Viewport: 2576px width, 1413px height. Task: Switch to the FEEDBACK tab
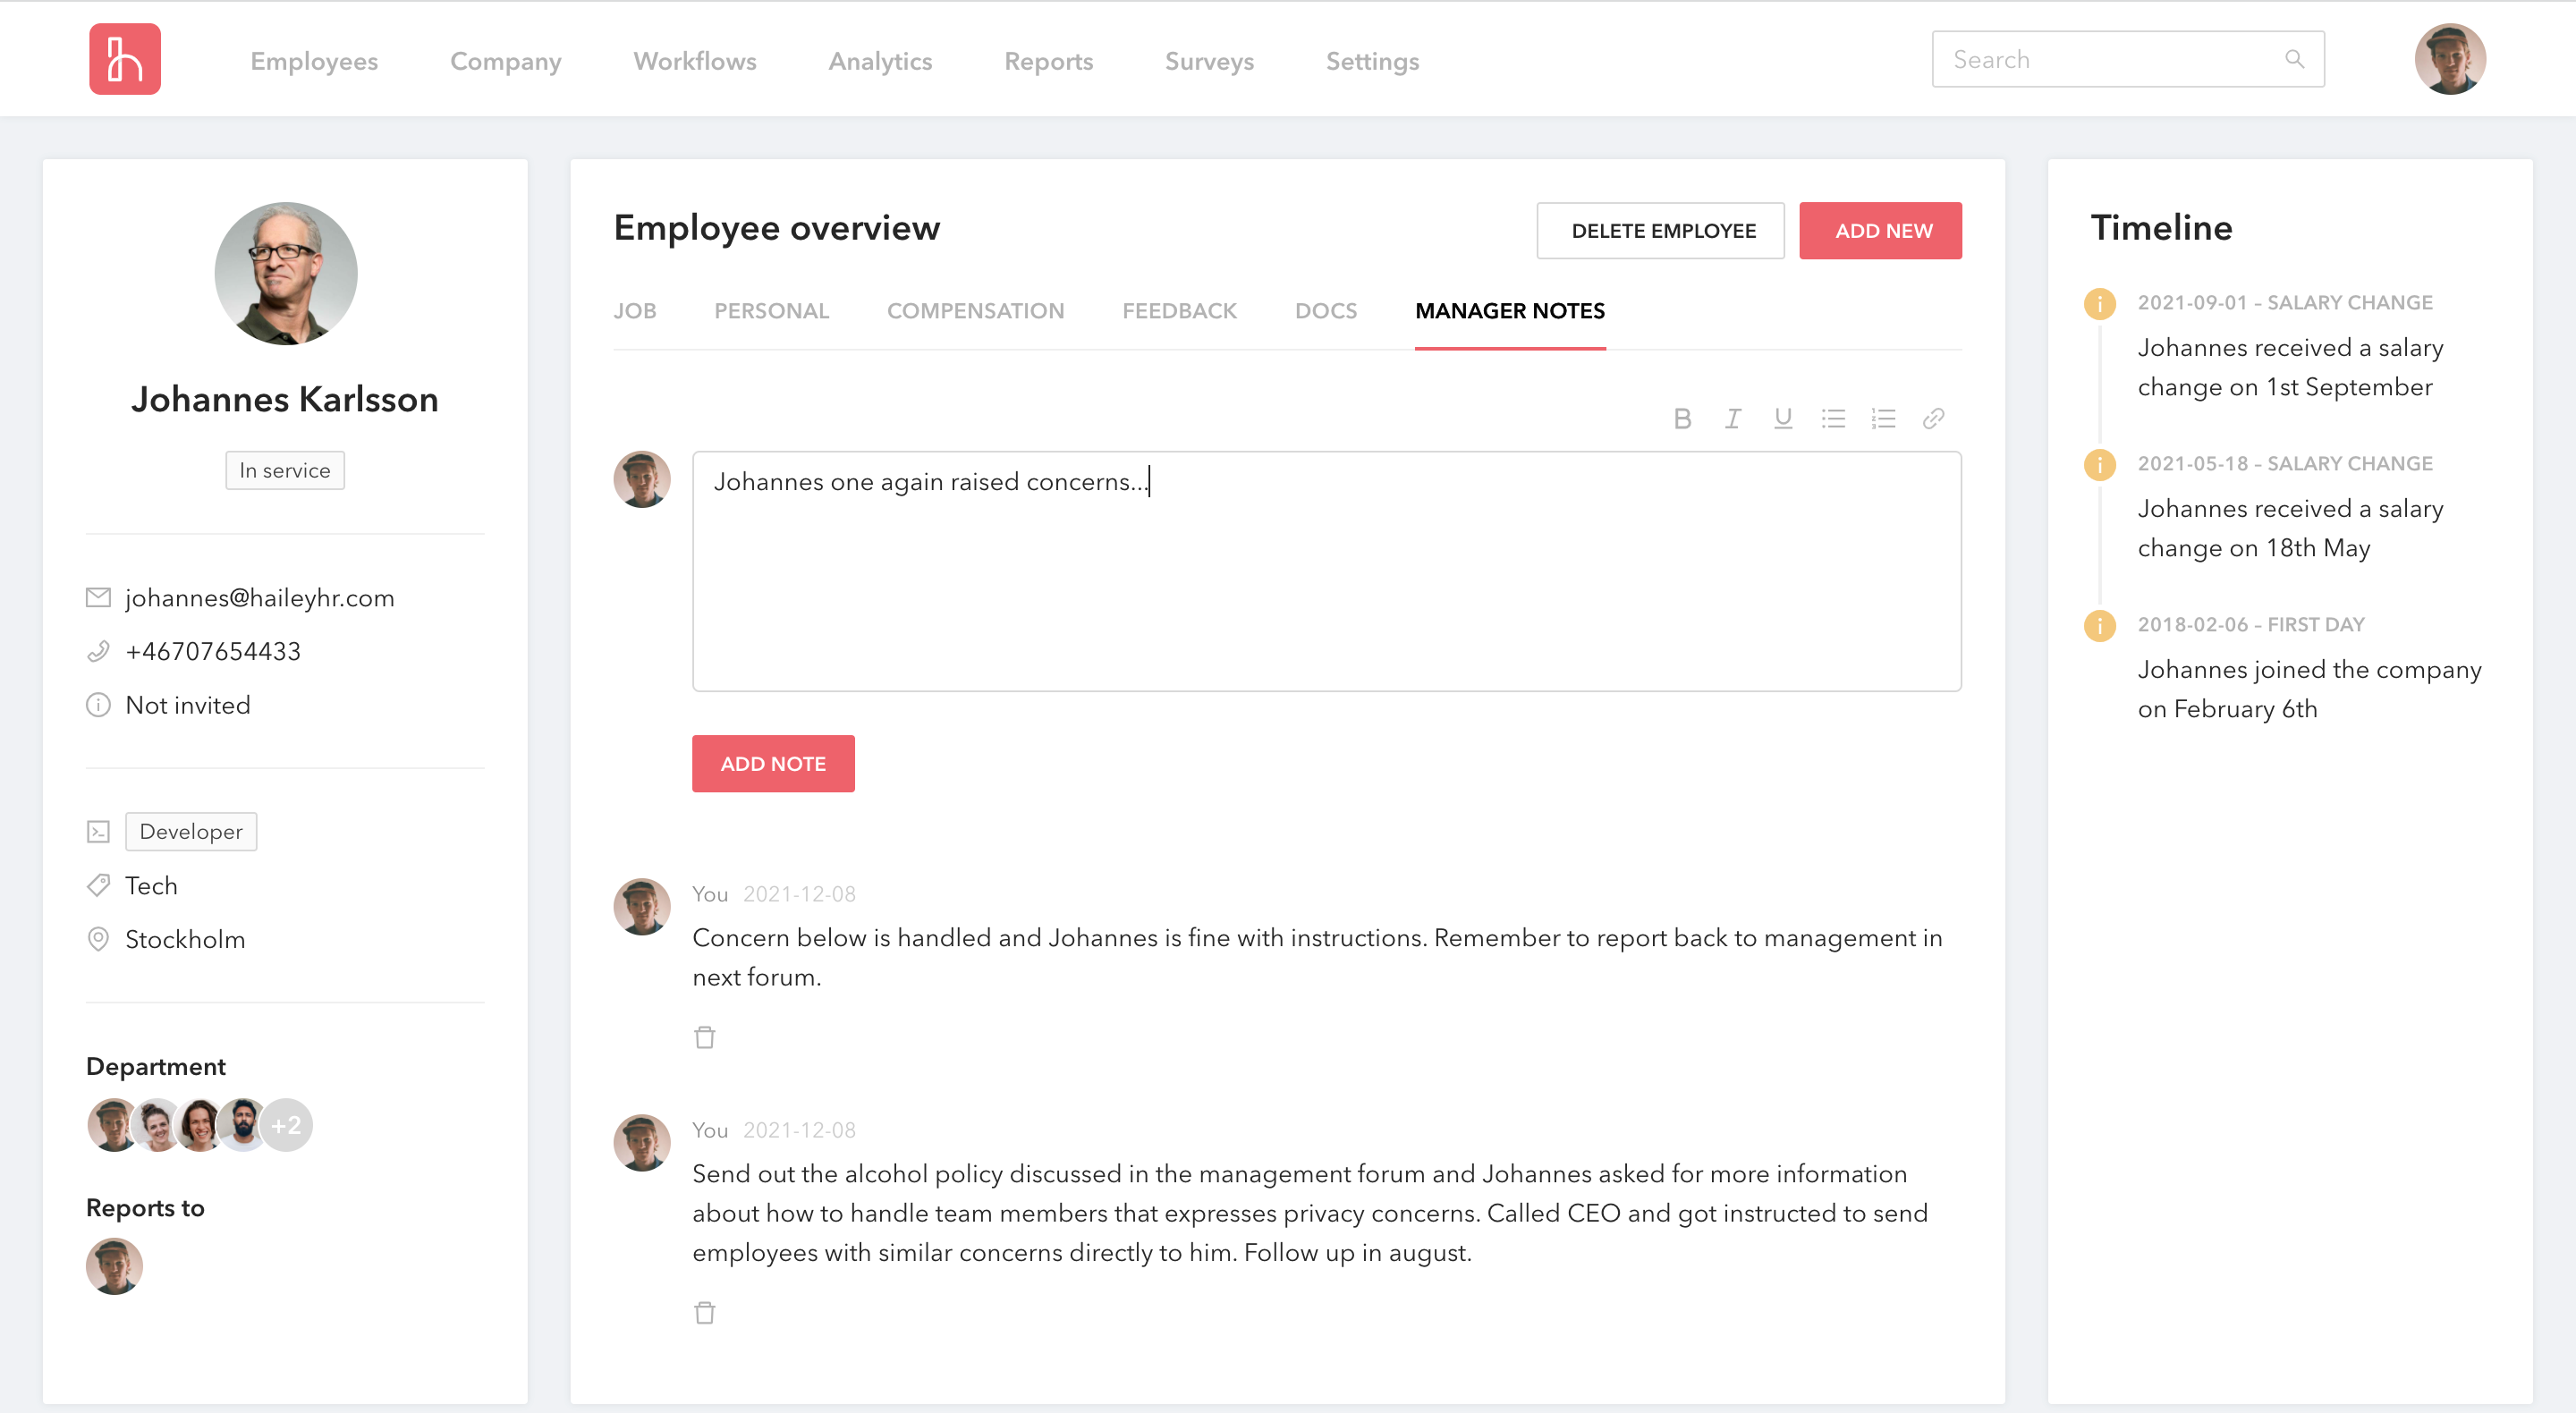(x=1180, y=311)
